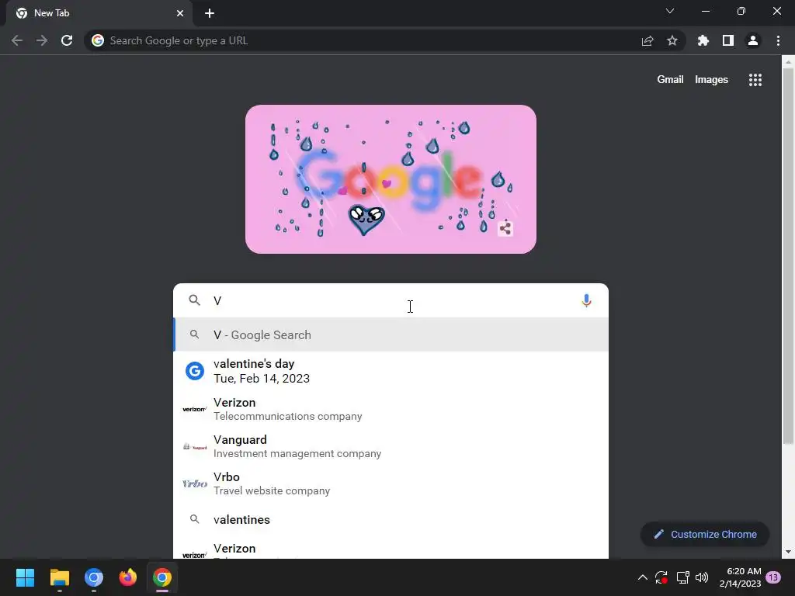Choose Vanguard Investment management suggestion
795x596 pixels.
(391, 446)
